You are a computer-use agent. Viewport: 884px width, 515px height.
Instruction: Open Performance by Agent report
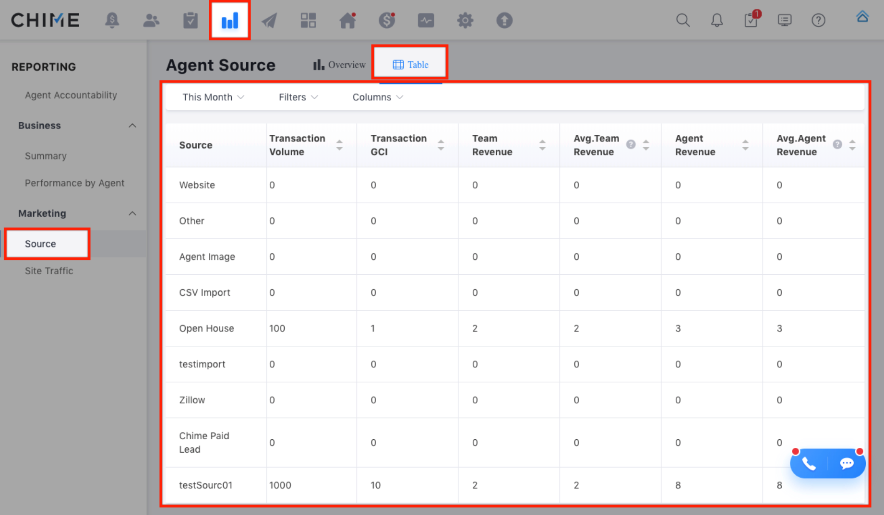tap(74, 183)
